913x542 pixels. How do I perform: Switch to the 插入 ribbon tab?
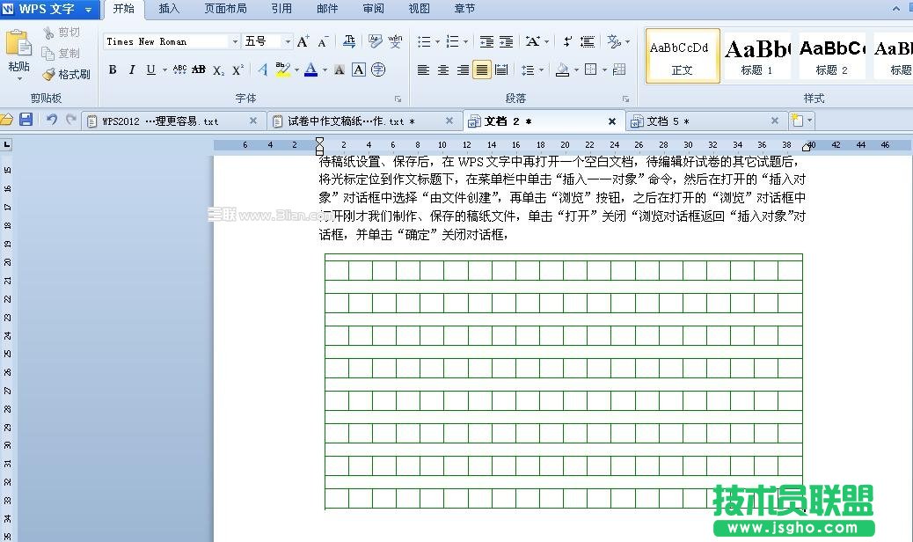tap(169, 10)
